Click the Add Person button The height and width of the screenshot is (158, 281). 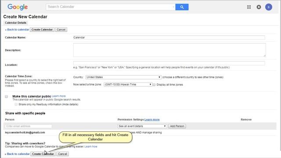coord(177,126)
